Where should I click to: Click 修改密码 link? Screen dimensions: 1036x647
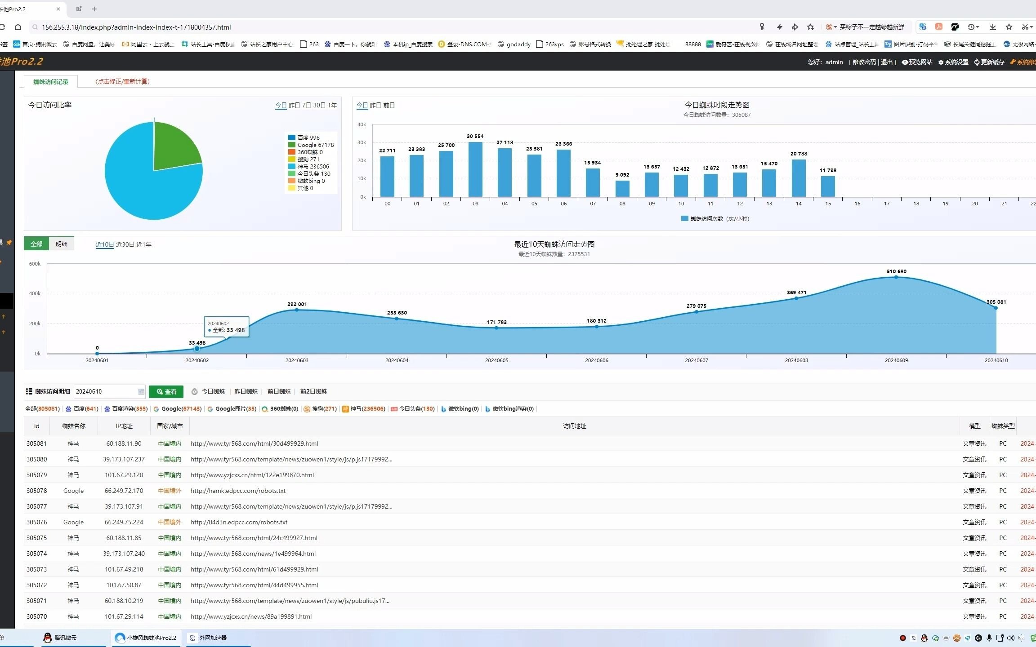pos(864,62)
